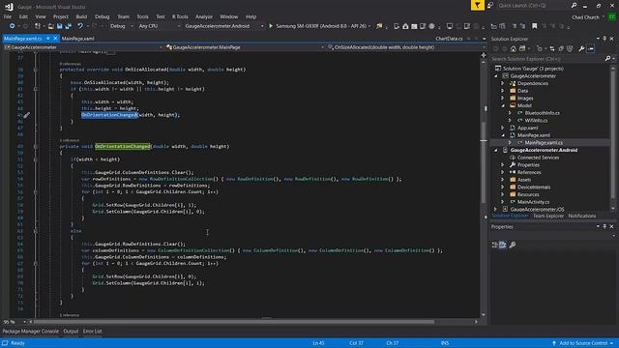Click Add to Source Control

click(x=582, y=343)
